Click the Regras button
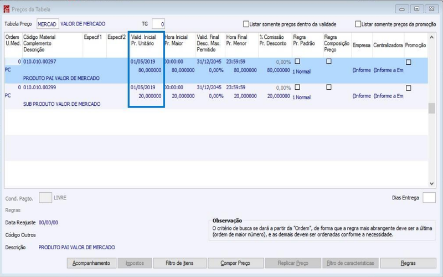443x277 pixels. coord(408,263)
